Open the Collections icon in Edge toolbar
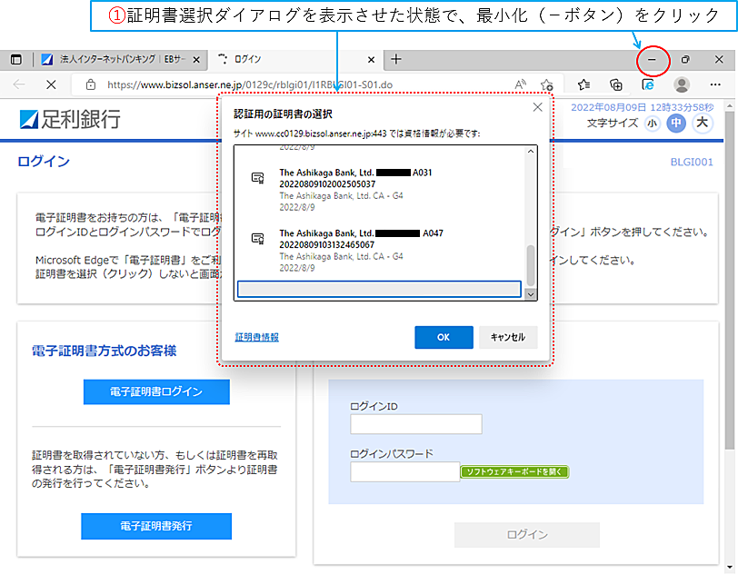Image resolution: width=738 pixels, height=574 pixels. coord(617,84)
